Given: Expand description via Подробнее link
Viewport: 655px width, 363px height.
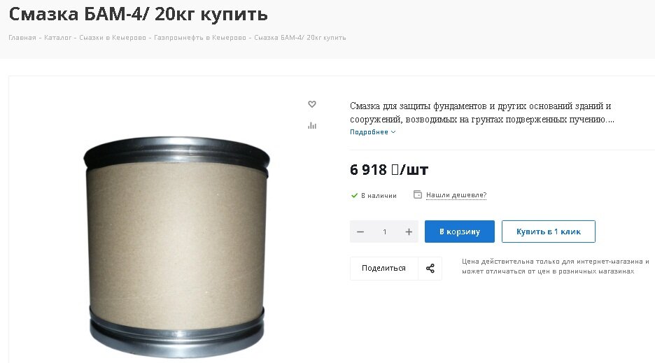Looking at the screenshot, I should click(369, 132).
